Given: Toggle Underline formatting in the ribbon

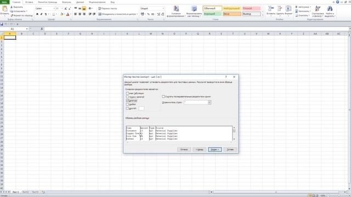Looking at the screenshot, I should click(x=46, y=14).
